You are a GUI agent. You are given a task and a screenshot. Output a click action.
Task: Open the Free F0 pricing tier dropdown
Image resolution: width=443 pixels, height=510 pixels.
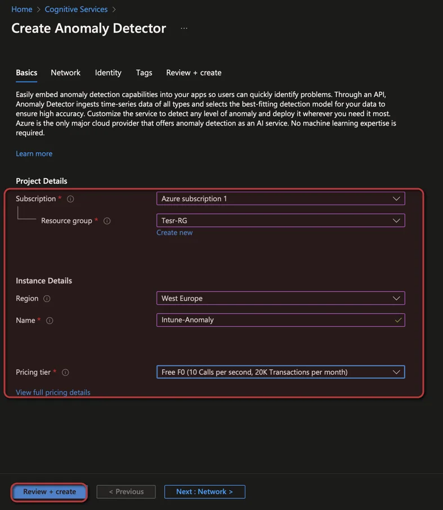pyautogui.click(x=281, y=372)
